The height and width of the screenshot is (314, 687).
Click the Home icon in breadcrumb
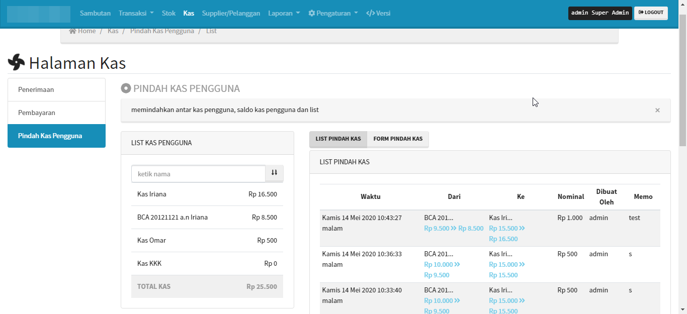click(73, 31)
